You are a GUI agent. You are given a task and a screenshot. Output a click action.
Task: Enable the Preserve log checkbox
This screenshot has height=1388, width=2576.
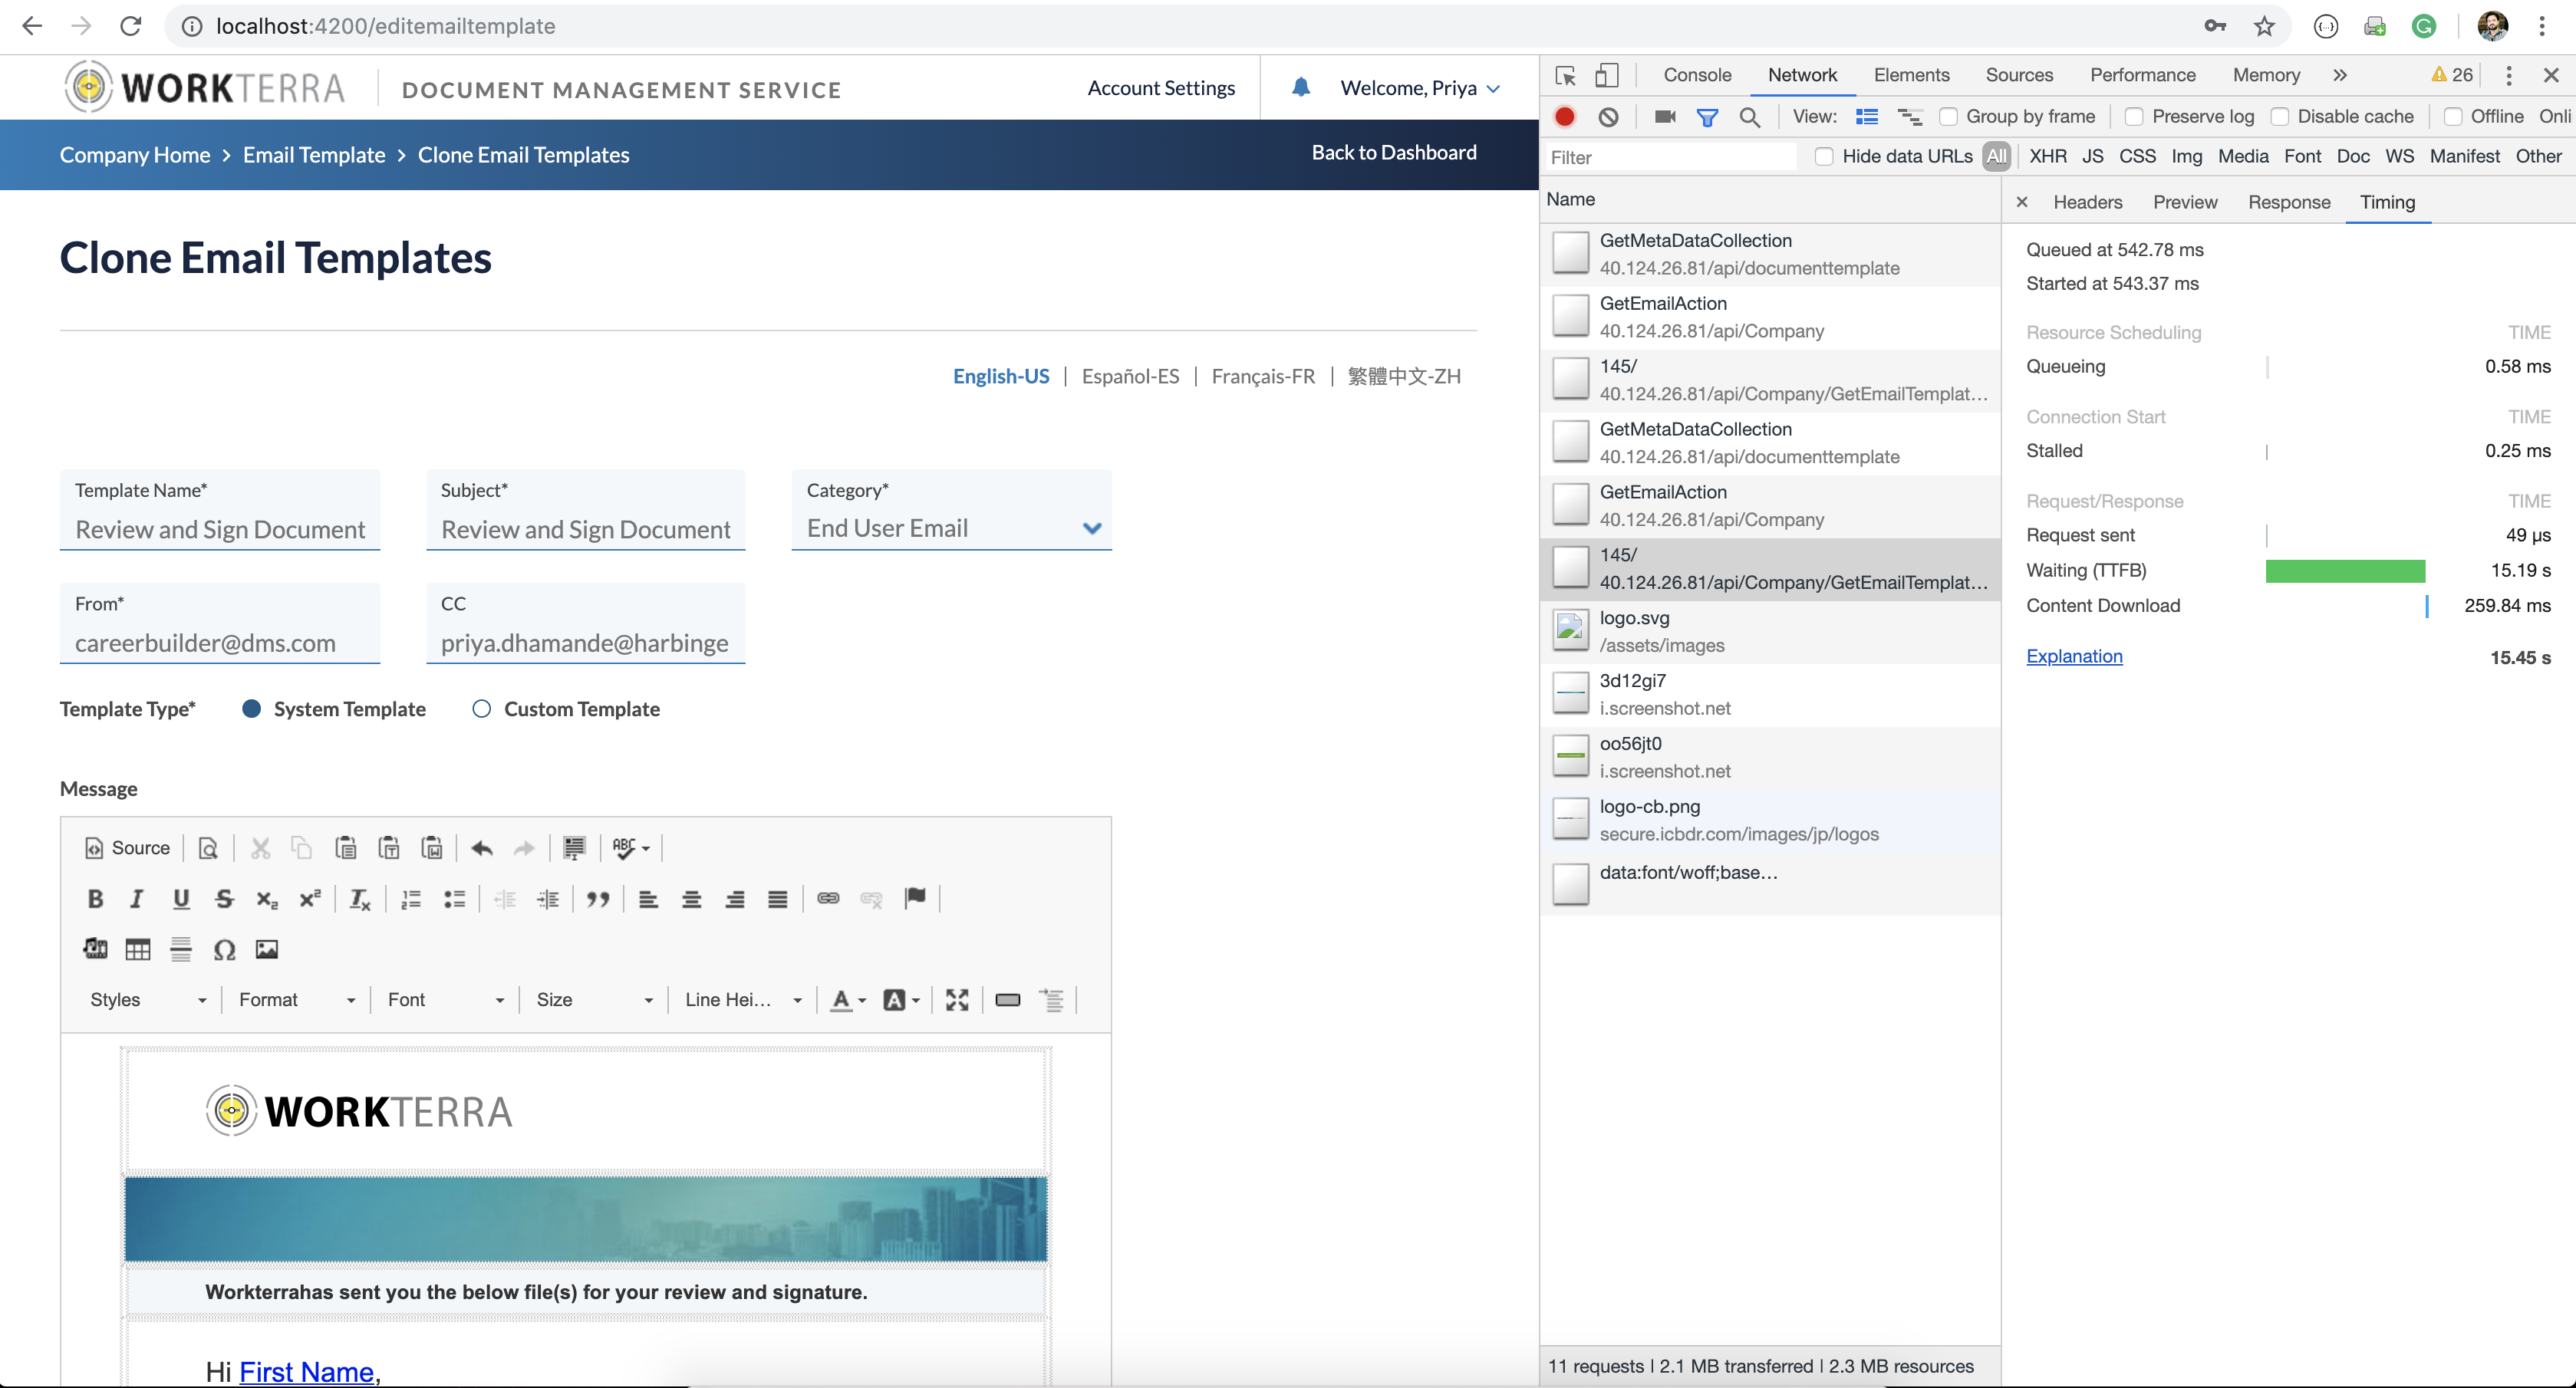click(x=2133, y=117)
